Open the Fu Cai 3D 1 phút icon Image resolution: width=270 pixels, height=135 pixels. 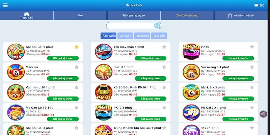coord(191,112)
